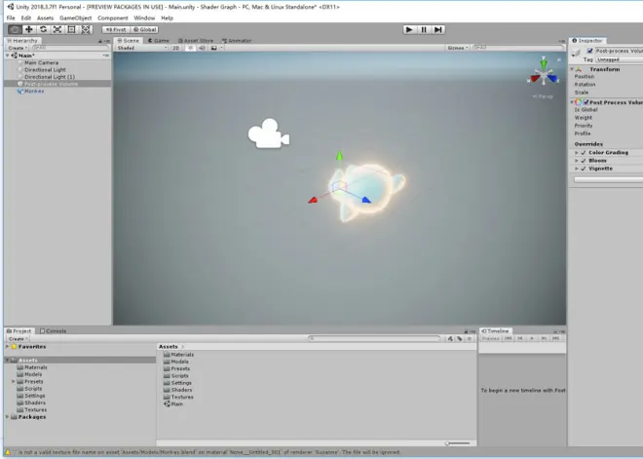643x459 pixels.
Task: Expand the Color Grading override
Action: point(577,153)
